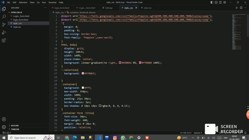This screenshot has width=249, height=140.
Task: Open WhatsApp from taskbar
Action: point(123,138)
